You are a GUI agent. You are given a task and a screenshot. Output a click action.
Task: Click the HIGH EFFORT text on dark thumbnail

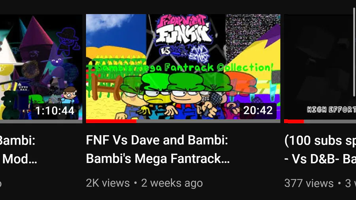tap(331, 110)
